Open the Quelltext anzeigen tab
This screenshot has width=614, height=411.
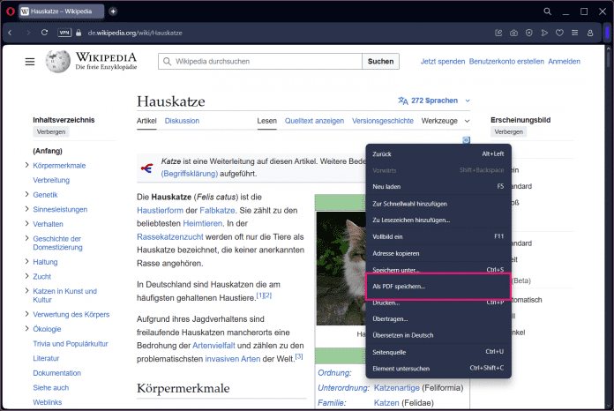coord(314,121)
